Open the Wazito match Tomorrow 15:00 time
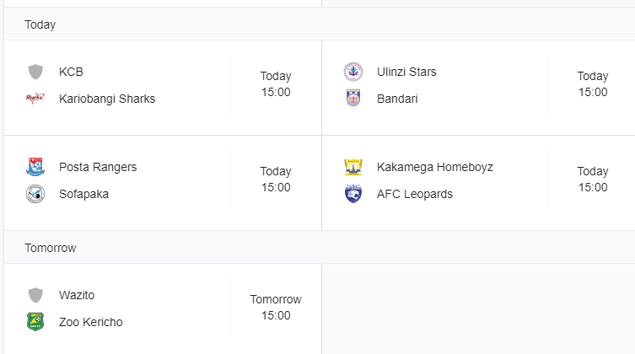Viewport: 635px width, 354px height. 276,308
